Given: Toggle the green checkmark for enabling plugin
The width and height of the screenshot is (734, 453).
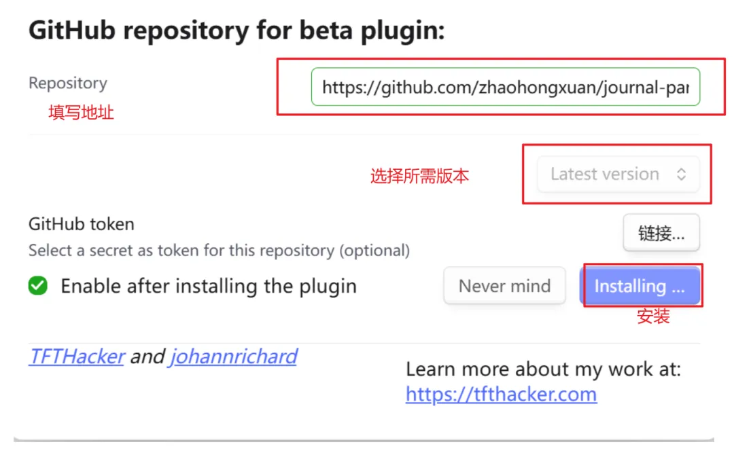Looking at the screenshot, I should (x=38, y=285).
